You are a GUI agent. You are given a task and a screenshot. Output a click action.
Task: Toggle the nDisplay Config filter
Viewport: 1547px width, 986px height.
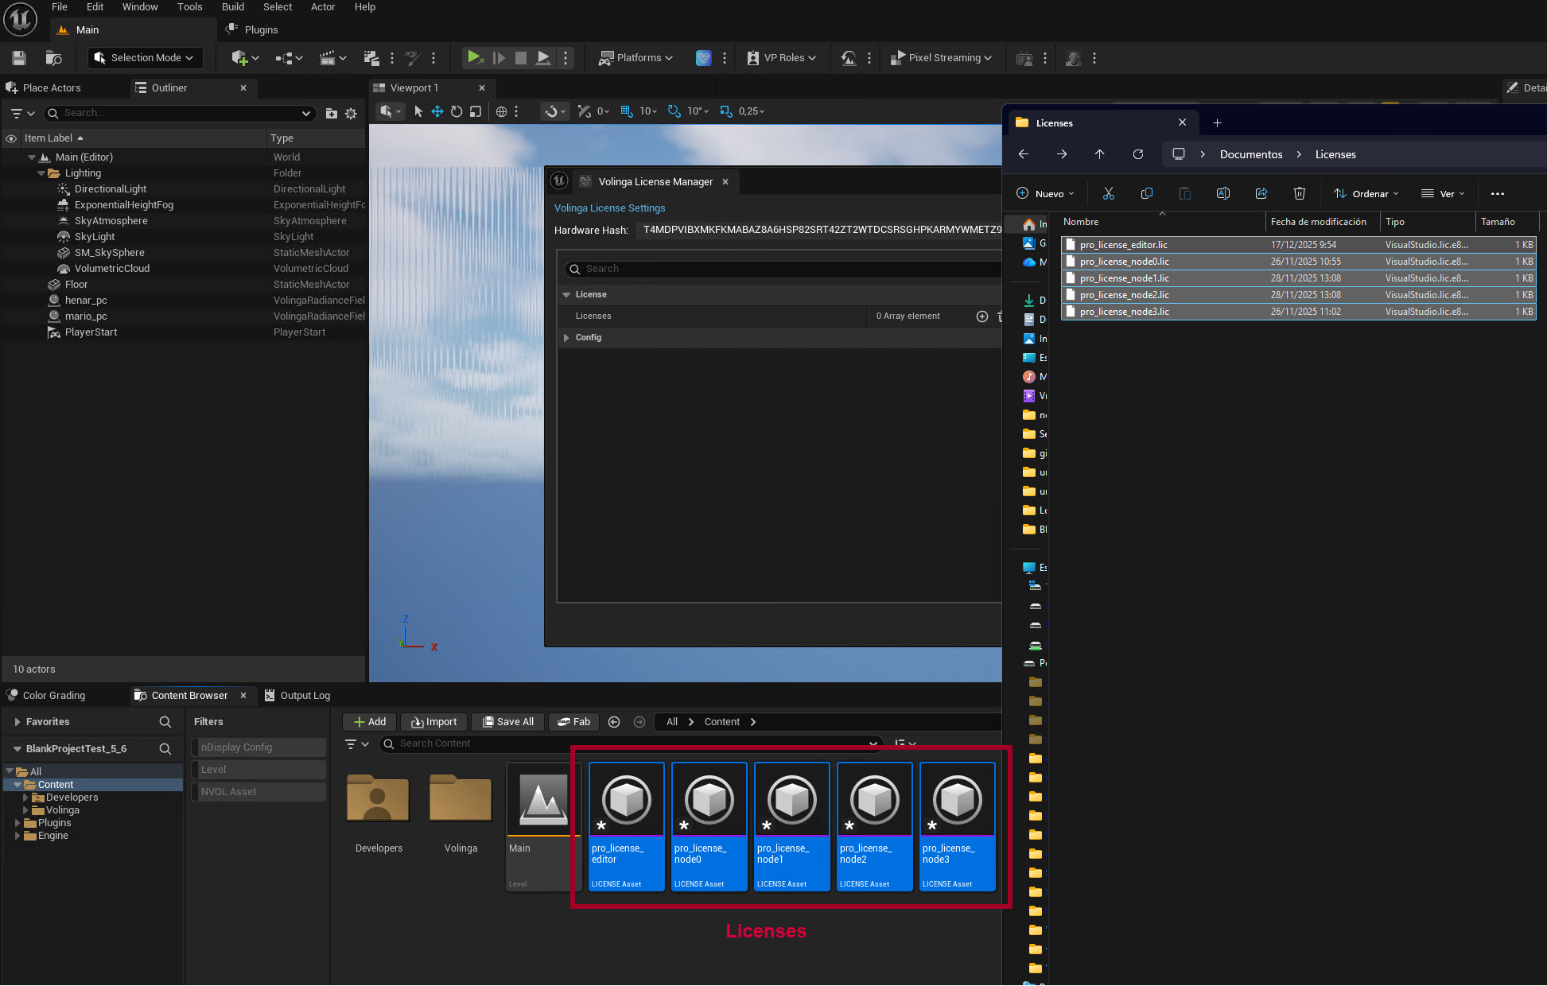258,747
